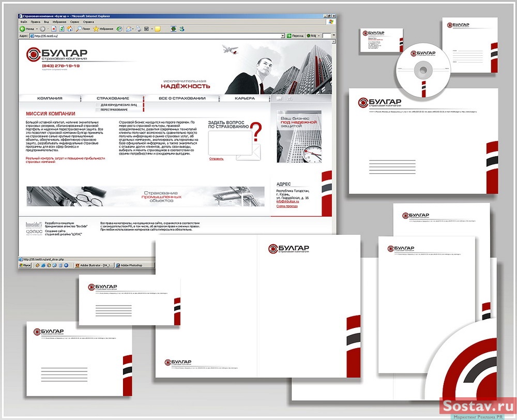
Task: Click the green ICQ flower toolbar icon
Action: point(173,29)
